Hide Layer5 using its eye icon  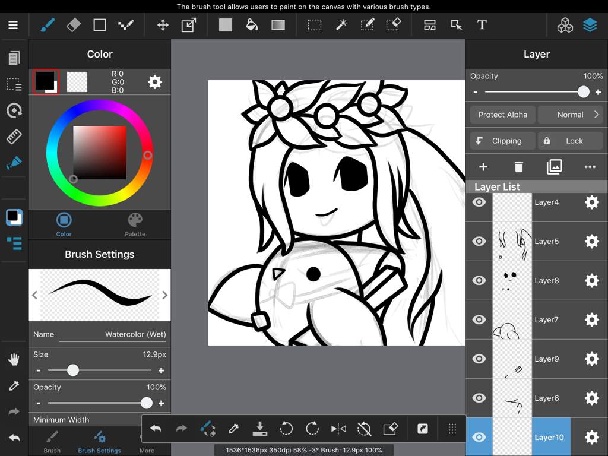(x=479, y=241)
